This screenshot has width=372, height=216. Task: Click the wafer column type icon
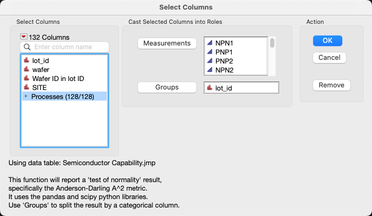pos(27,69)
